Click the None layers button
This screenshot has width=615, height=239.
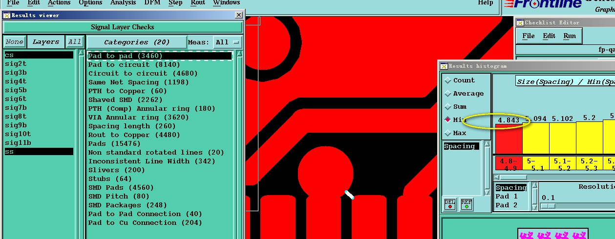pyautogui.click(x=14, y=42)
